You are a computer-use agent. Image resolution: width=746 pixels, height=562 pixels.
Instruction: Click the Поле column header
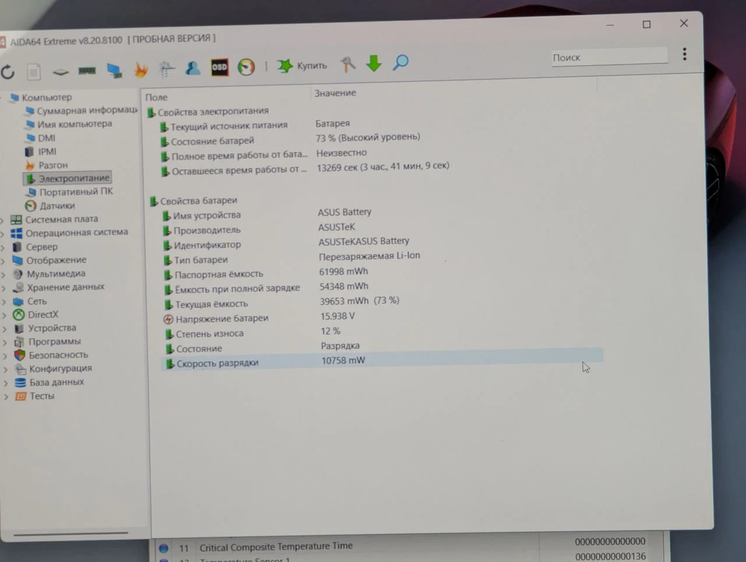156,97
